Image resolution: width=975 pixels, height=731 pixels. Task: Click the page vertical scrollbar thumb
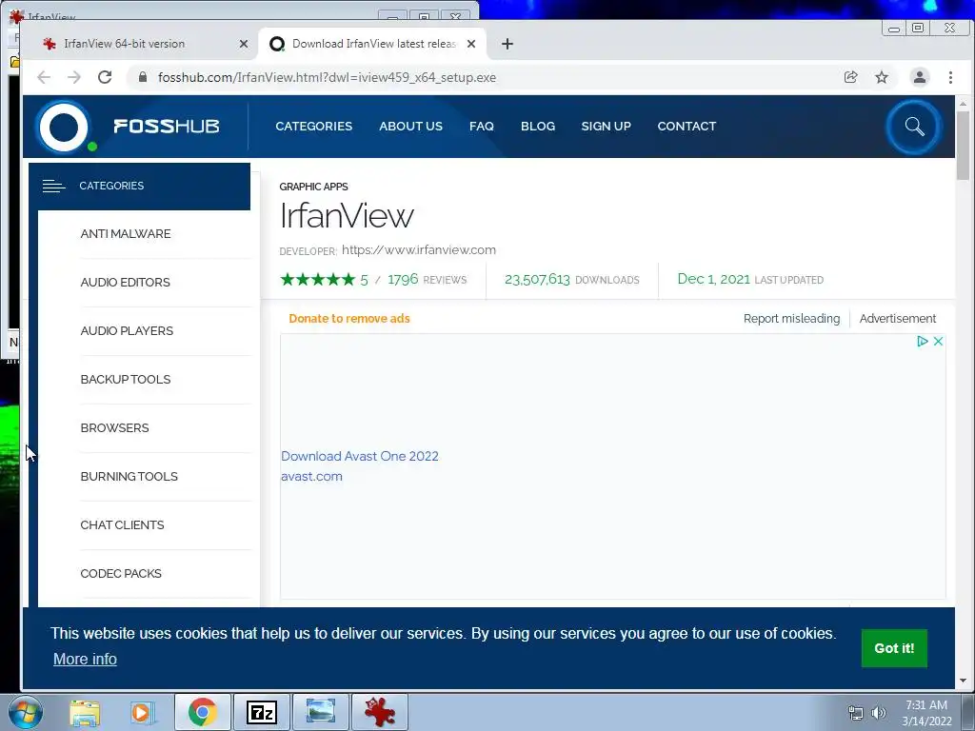pyautogui.click(x=963, y=146)
